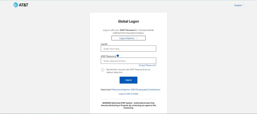The width and height of the screenshot is (257, 114).
Task: Check the Remember me checkbox
Action: 103,70
